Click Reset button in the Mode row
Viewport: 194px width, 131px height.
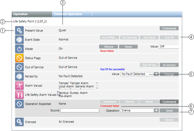pyautogui.click(x=128, y=47)
